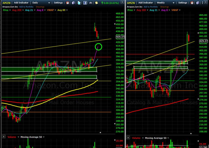209x148 pixels.
Task: Click the 198.00 axis label on Weekly chart
Action: click(x=203, y=132)
